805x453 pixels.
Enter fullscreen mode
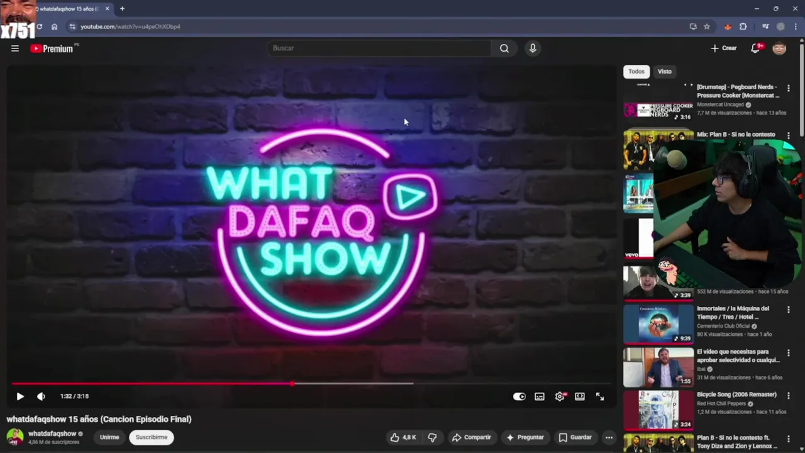pyautogui.click(x=600, y=396)
